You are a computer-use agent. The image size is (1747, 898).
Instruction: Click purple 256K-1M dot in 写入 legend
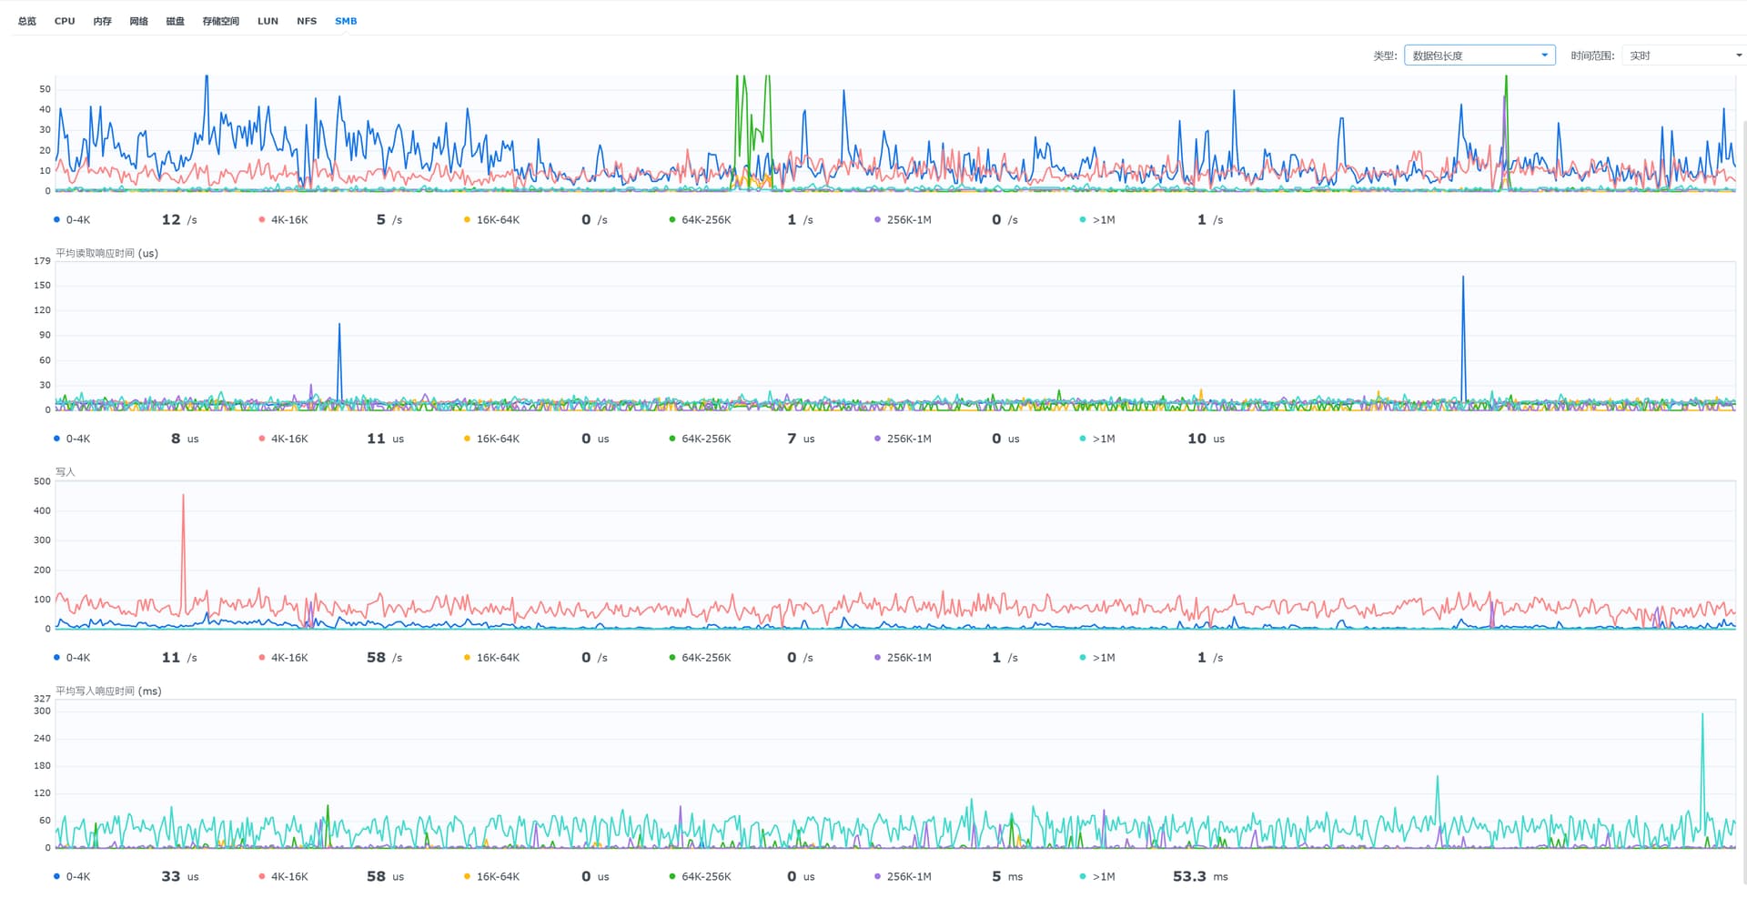coord(877,658)
